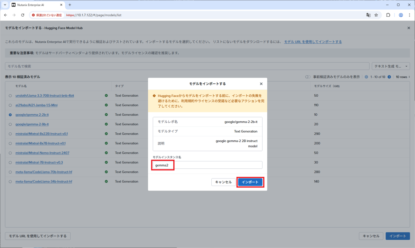Go to next page of model list

(389, 77)
